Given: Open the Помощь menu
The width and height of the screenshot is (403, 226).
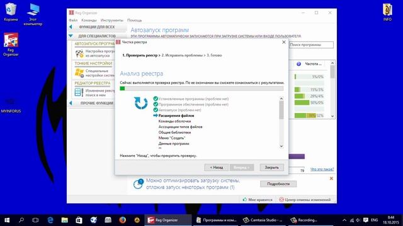Looking at the screenshot, I should coord(134,20).
